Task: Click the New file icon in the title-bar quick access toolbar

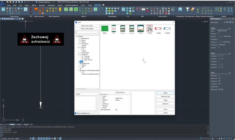Action: (7, 2)
